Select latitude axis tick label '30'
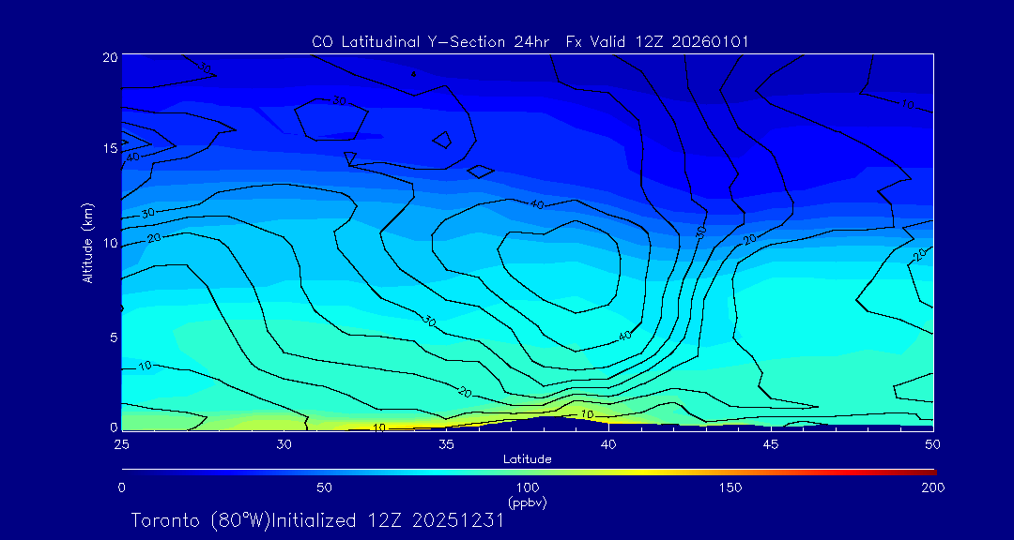 tap(284, 444)
